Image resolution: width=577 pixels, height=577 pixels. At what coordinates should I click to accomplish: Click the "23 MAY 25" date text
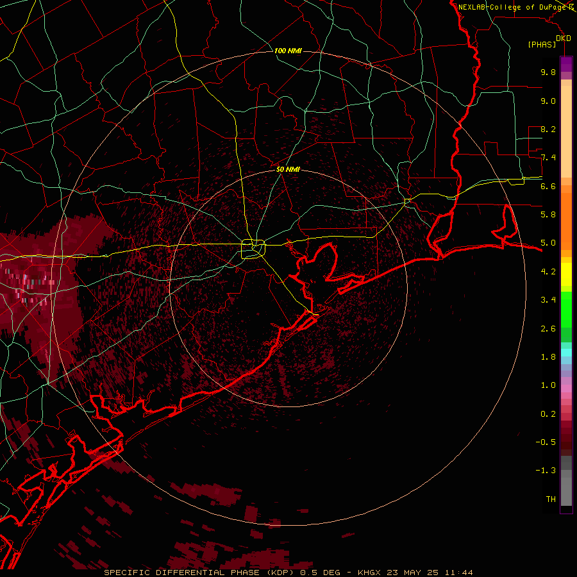(411, 573)
